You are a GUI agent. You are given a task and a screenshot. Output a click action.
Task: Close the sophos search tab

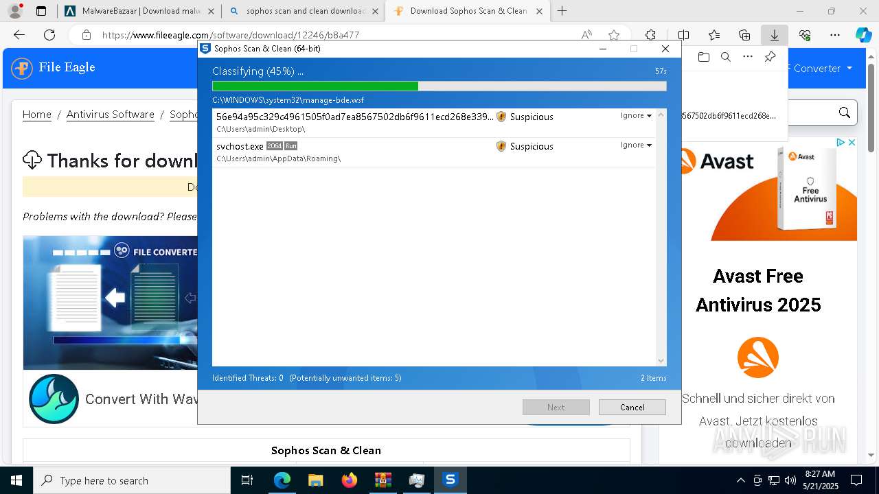375,11
